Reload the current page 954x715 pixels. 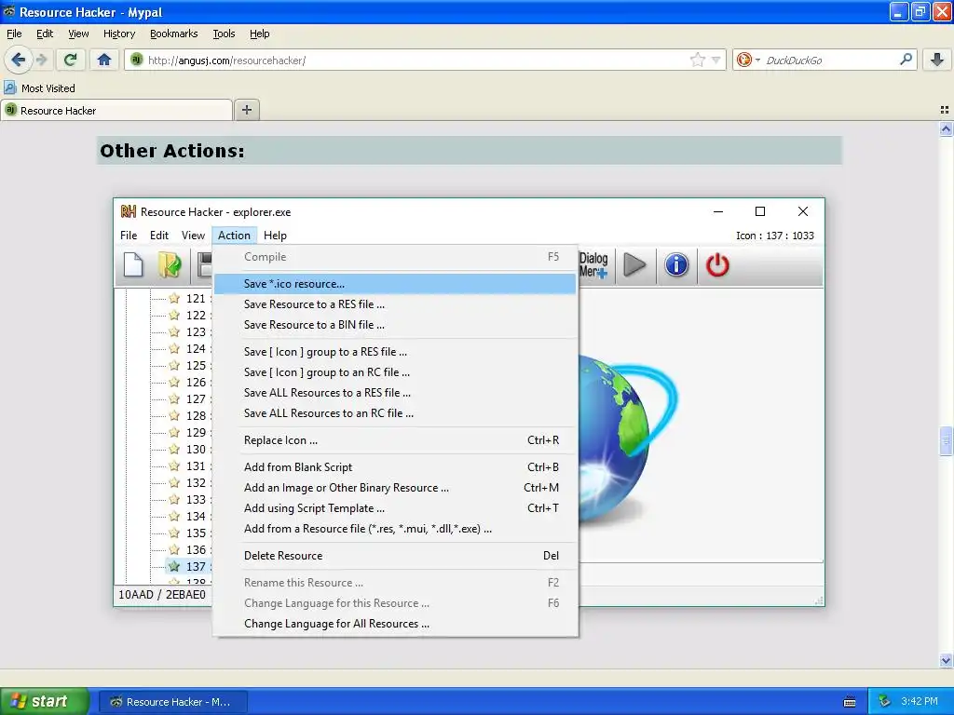(x=70, y=60)
